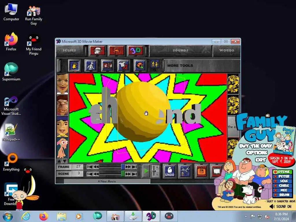The image size is (296, 222).
Task: Click the Undo egg button
Action: pos(169,171)
